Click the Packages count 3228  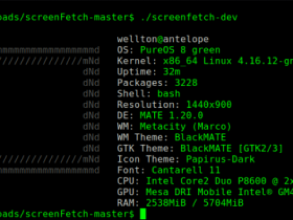coord(186,83)
